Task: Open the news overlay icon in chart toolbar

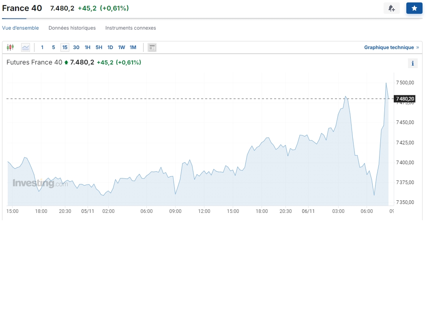Action: [x=152, y=47]
